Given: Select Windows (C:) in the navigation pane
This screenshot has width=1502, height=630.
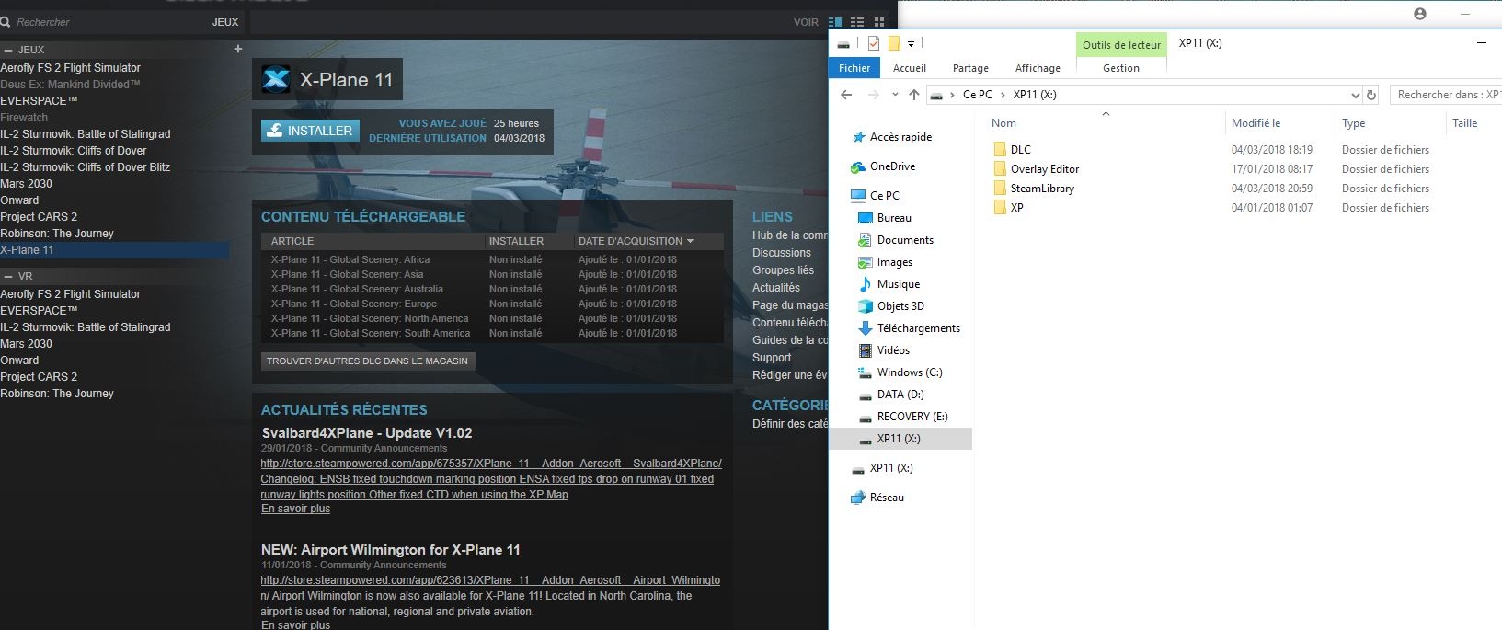Looking at the screenshot, I should pos(909,372).
